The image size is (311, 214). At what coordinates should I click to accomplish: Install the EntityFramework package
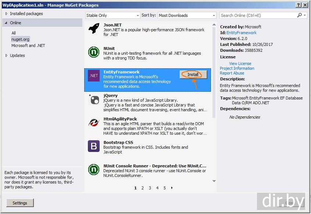[193, 75]
